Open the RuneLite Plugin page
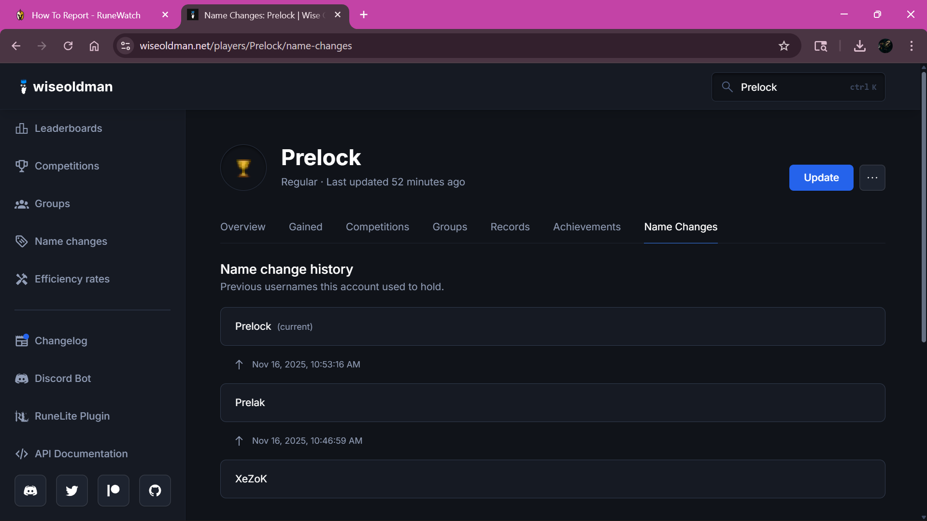 71,416
